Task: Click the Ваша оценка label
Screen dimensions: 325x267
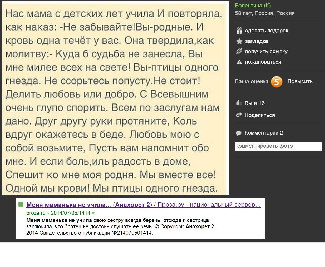Action: [252, 81]
